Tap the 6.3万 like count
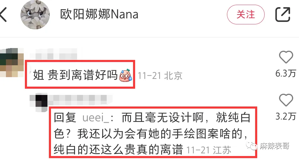This screenshot has width=299, height=159. (286, 74)
